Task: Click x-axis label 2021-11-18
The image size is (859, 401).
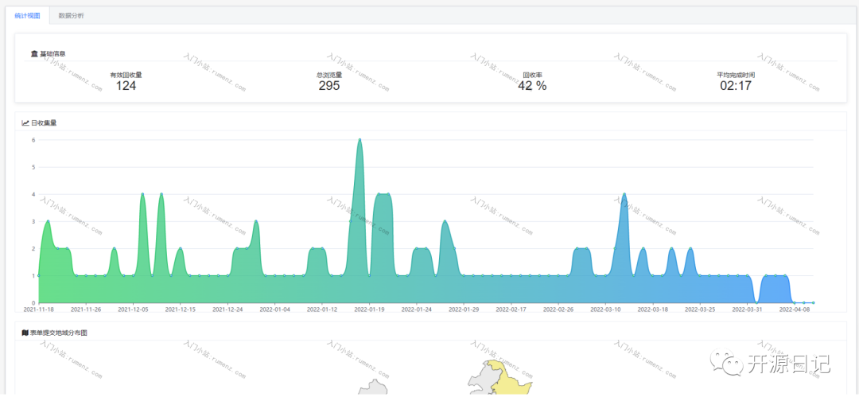Action: tap(38, 310)
